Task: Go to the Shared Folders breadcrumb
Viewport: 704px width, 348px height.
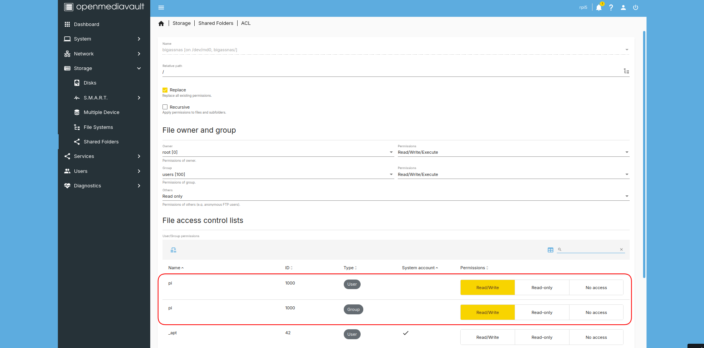Action: click(x=216, y=23)
